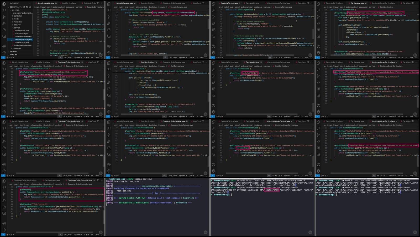The image size is (420, 237).
Task: Open Search in the CustomerOrderController.java window
Action: (x=4, y=187)
